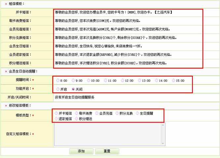Select the 退款短信 template type

(56, 118)
